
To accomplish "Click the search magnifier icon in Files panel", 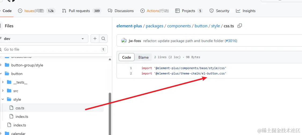I will pyautogui.click(x=103, y=39).
